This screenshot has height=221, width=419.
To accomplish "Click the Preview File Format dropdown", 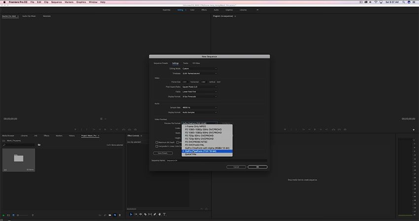I will [199, 123].
